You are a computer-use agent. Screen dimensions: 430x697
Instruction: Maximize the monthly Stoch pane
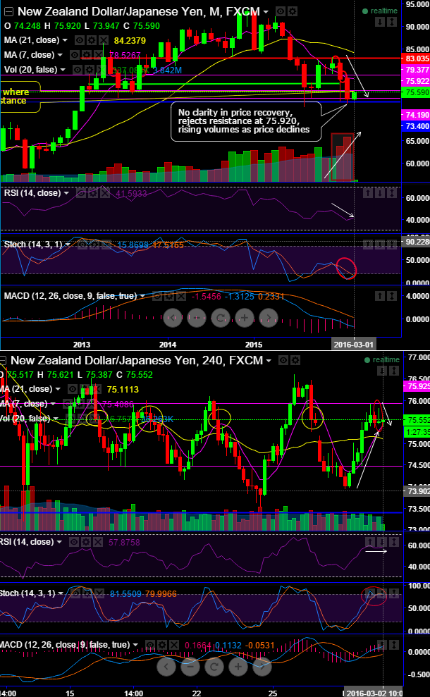pos(391,245)
